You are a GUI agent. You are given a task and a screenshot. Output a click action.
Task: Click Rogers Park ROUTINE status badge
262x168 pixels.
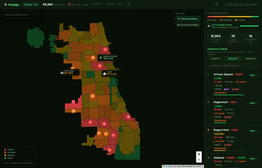219,134
